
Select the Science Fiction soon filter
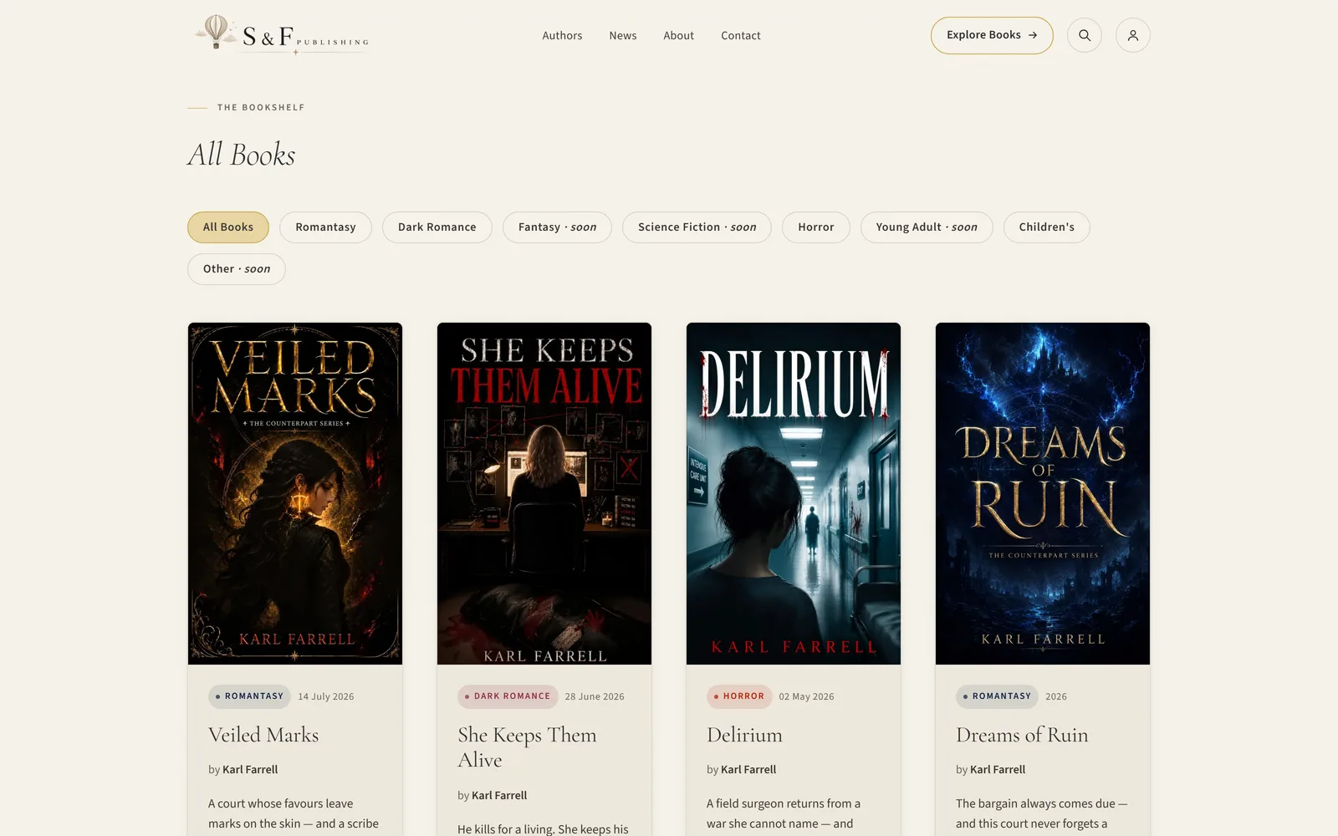pyautogui.click(x=697, y=227)
